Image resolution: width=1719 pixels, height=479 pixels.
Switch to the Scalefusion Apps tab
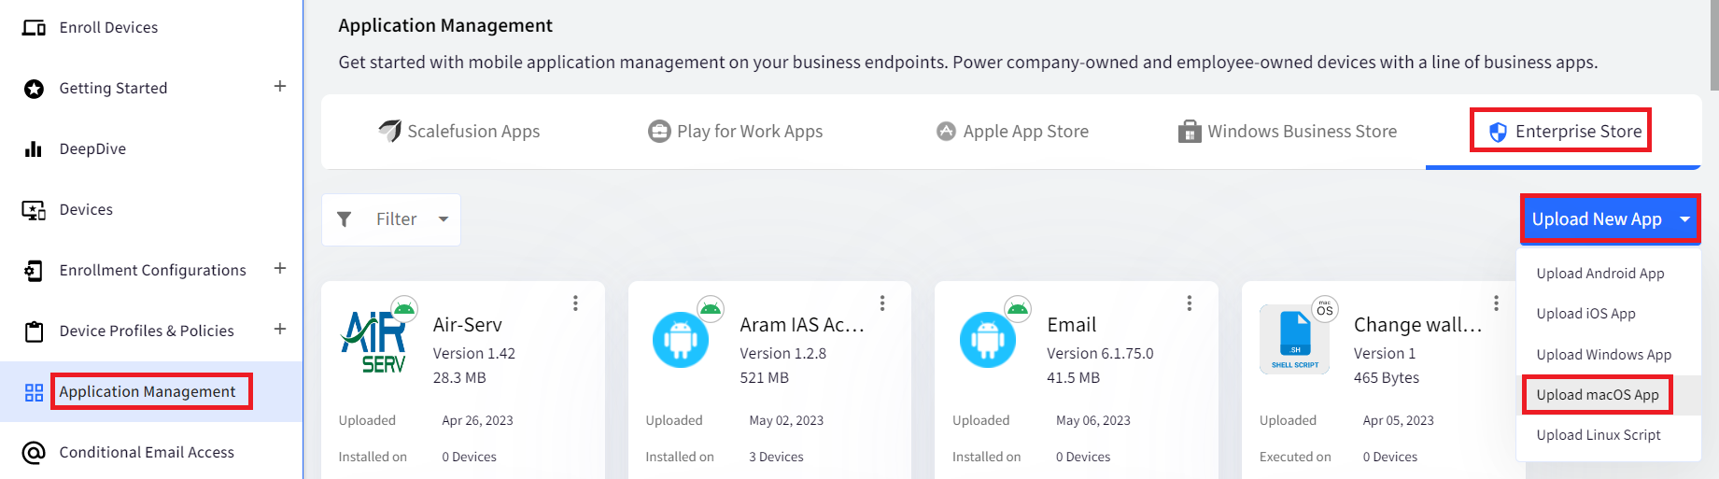coord(459,132)
